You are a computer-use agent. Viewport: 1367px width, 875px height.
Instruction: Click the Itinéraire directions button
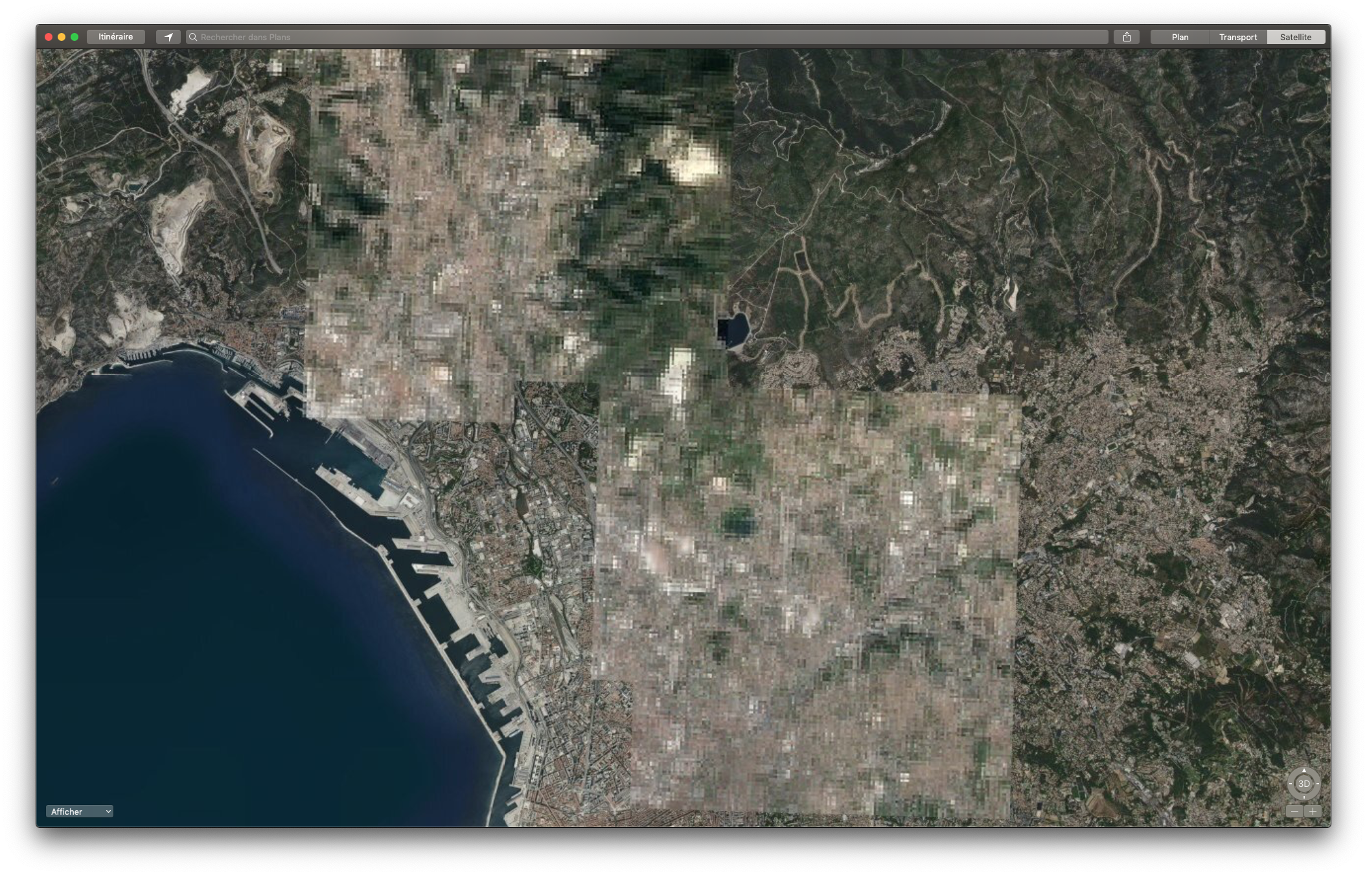tap(115, 37)
